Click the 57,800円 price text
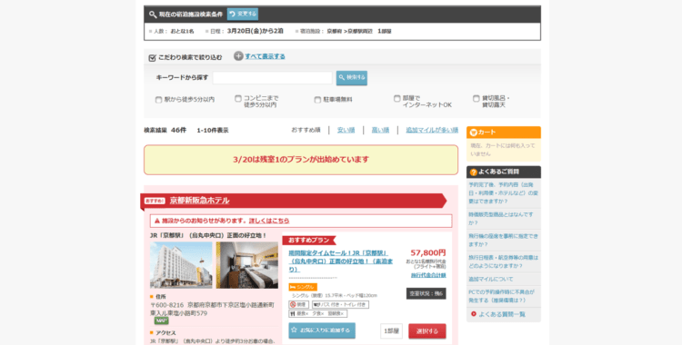Screen dimensions: 682x345 (428, 252)
